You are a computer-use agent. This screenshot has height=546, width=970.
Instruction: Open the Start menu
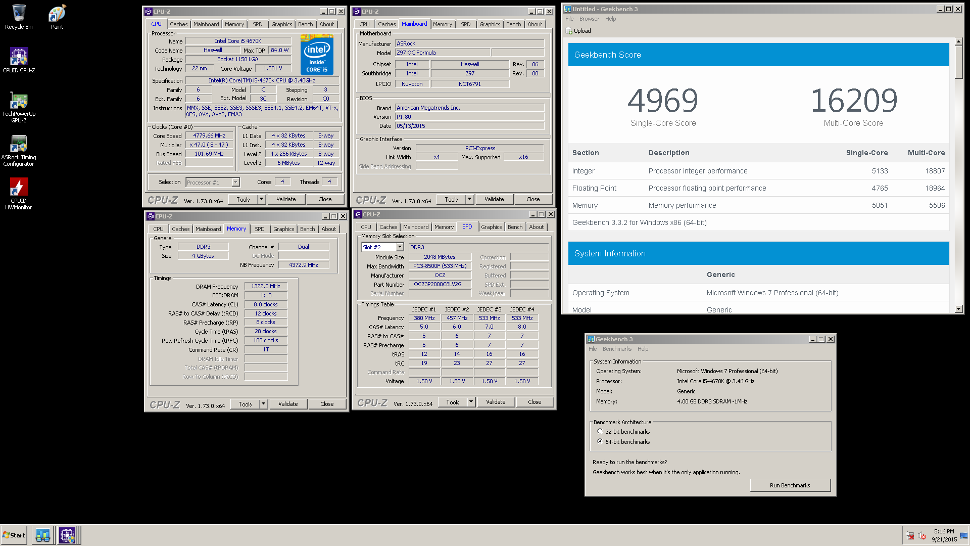click(14, 535)
